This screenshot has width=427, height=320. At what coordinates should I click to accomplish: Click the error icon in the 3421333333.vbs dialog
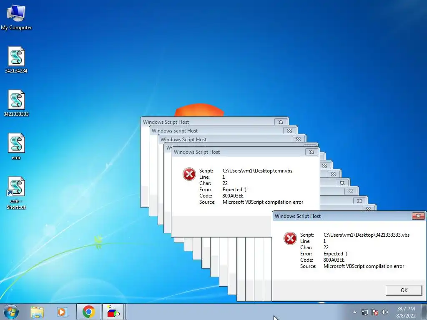tap(290, 238)
